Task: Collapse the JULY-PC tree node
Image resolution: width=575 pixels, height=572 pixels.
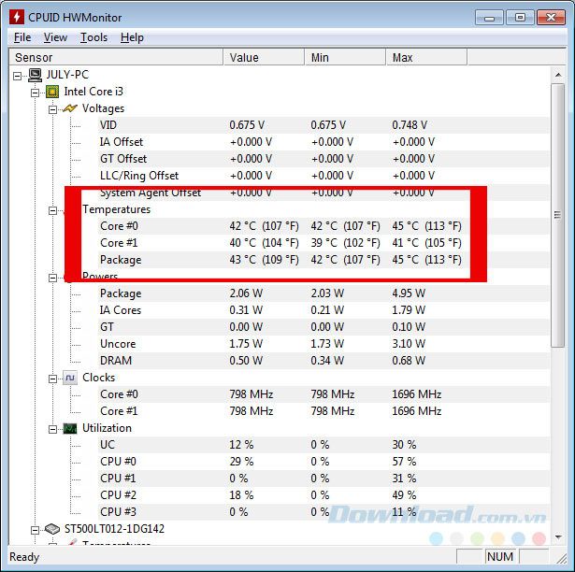Action: click(x=17, y=76)
